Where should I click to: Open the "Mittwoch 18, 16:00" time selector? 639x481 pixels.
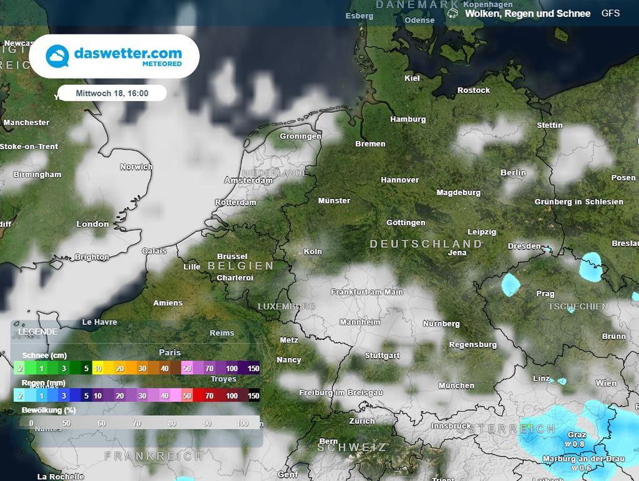(112, 93)
